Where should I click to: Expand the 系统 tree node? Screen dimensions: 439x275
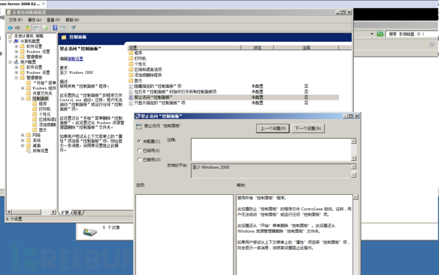click(x=23, y=140)
